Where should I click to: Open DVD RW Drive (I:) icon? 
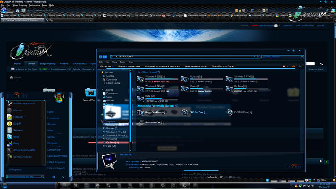(x=185, y=112)
